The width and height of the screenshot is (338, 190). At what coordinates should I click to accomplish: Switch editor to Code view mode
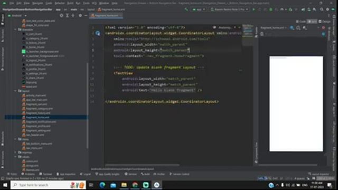pos(301,22)
